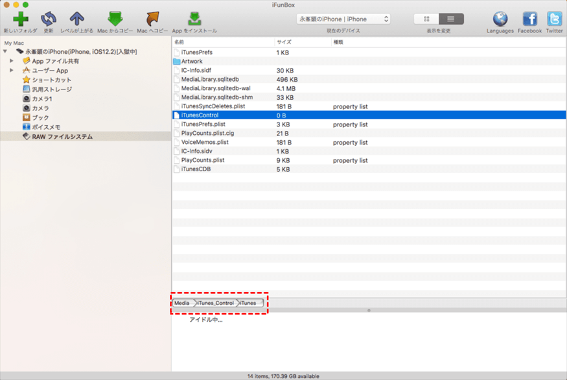This screenshot has width=567, height=380.
Task: Open the Facebook icon in the toolbar
Action: pos(529,18)
